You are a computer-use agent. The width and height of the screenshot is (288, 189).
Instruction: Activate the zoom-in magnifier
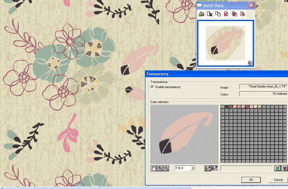click(159, 168)
